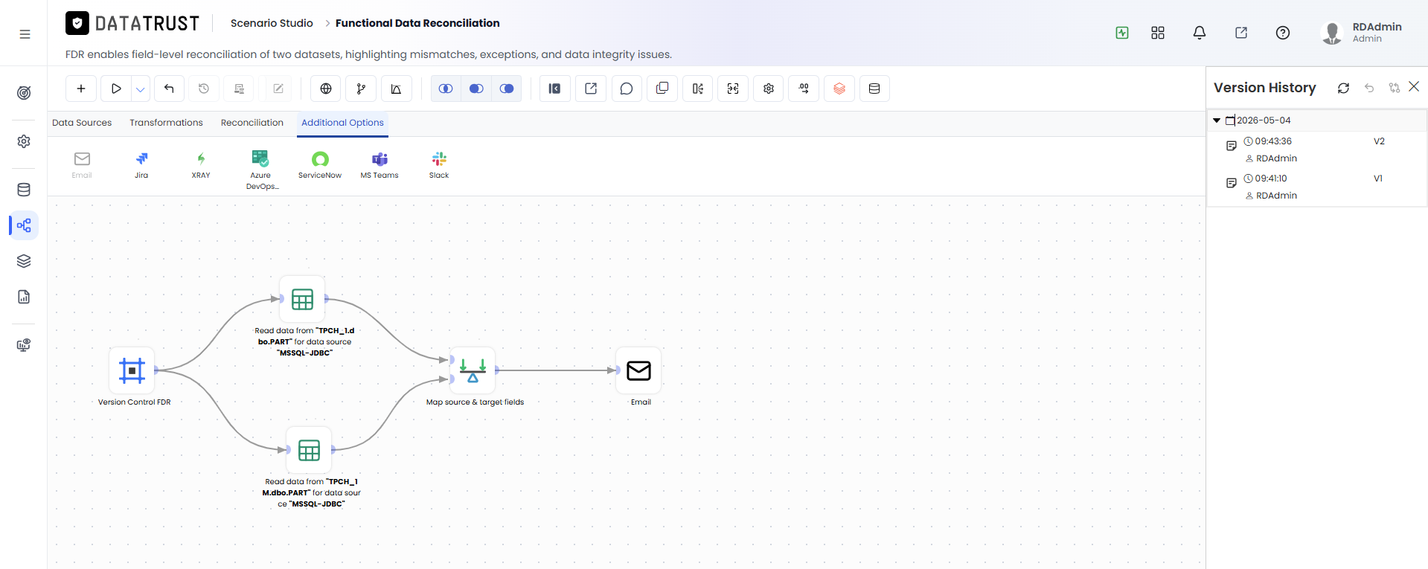Viewport: 1428px width, 569px height.
Task: Select version V1 entry at 09:41:10
Action: [1316, 187]
